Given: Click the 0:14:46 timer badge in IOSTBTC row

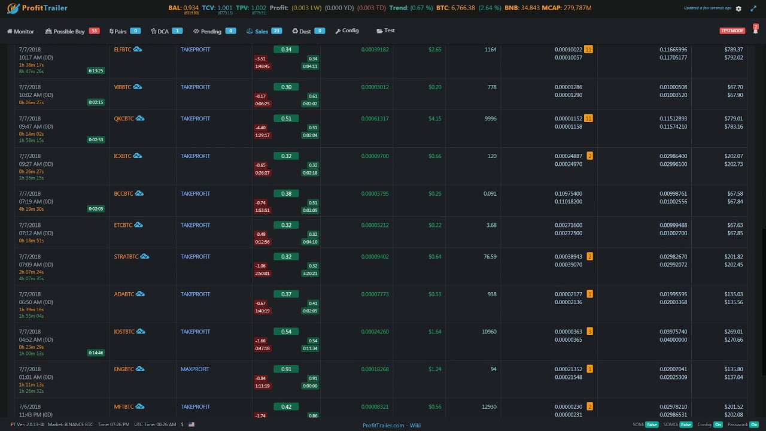Looking at the screenshot, I should point(96,353).
